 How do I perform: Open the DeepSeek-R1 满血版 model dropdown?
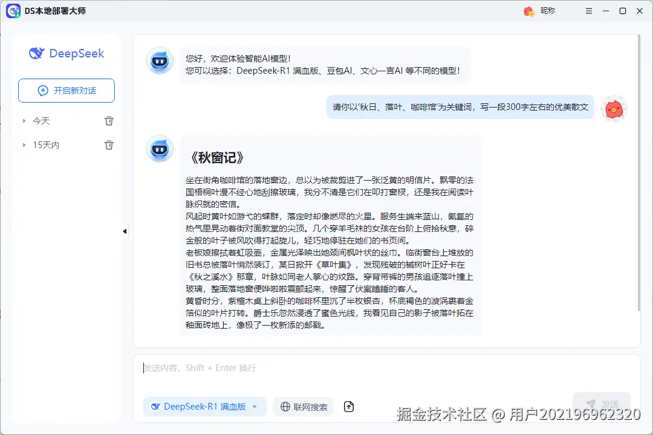pos(204,407)
